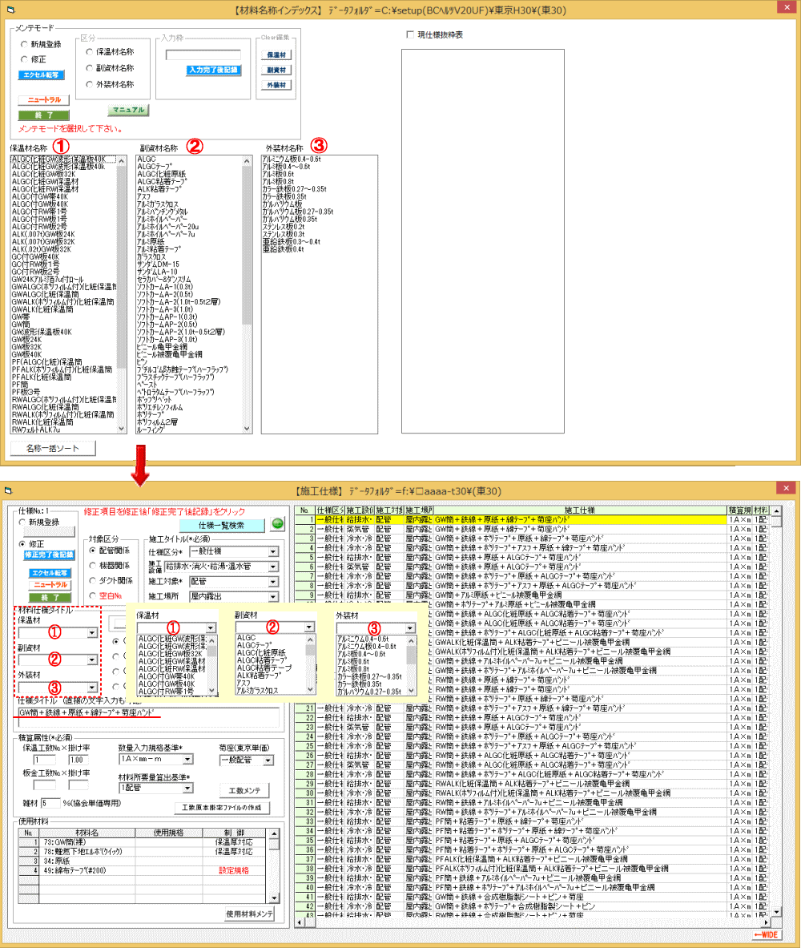Click ニュートラル in the 材料名称インデックス window
Screen dimensions: 801x948
coord(43,99)
